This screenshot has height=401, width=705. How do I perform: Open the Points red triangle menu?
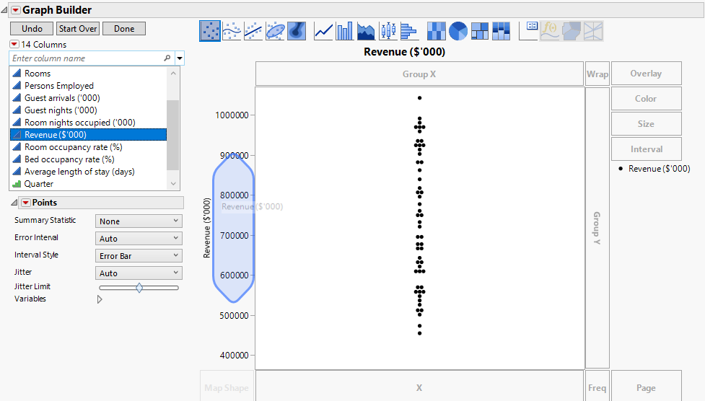(26, 203)
